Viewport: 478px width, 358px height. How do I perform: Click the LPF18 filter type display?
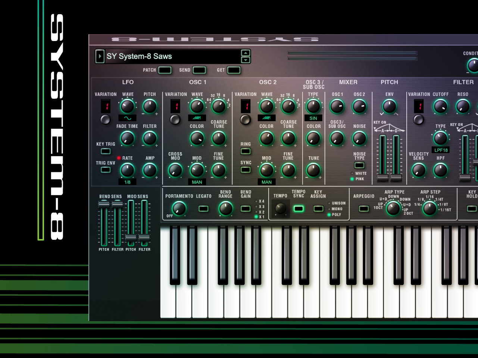click(x=441, y=150)
